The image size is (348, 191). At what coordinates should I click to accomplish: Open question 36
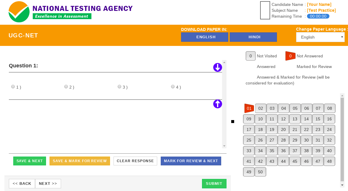283,151
